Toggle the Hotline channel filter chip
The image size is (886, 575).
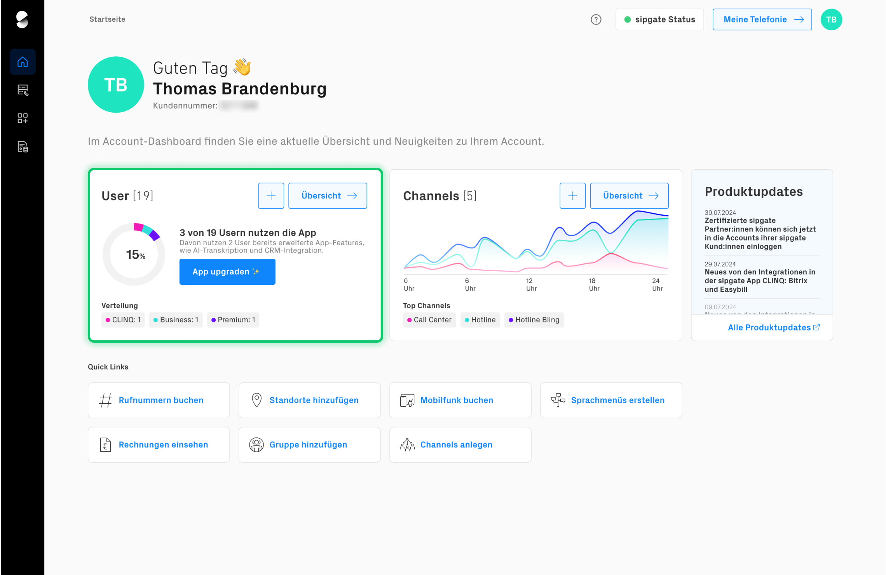480,320
